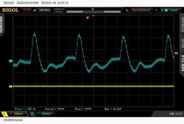Click the USB connection icon
The width and height of the screenshot is (184, 124).
(172, 114)
